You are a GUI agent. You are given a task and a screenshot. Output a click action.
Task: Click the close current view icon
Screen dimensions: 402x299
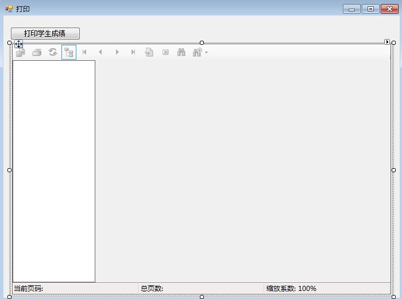point(165,52)
